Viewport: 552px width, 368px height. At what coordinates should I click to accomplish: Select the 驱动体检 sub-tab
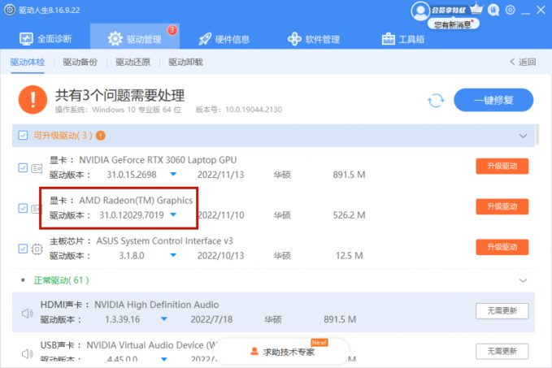click(x=28, y=63)
